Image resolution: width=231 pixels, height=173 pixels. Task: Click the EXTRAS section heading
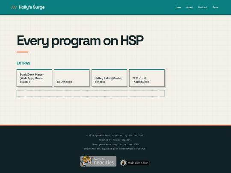pos(24,63)
